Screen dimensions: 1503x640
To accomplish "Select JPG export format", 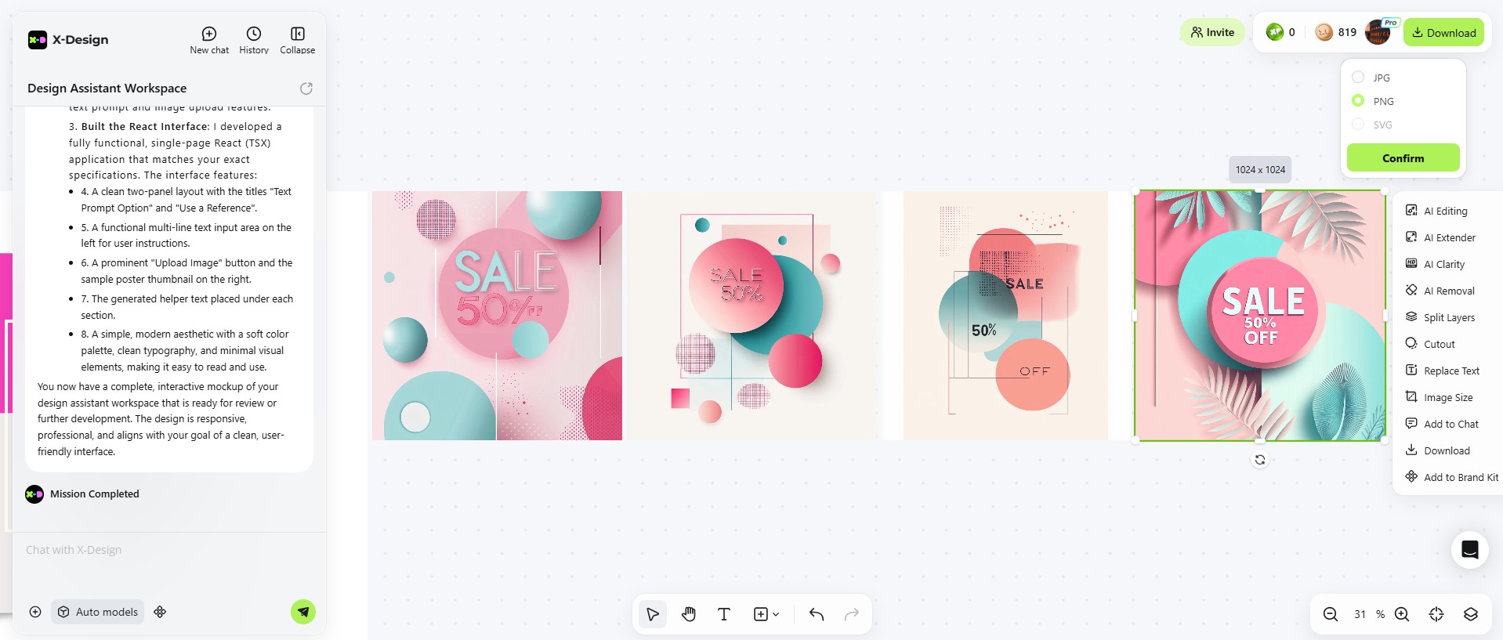I will [1358, 78].
